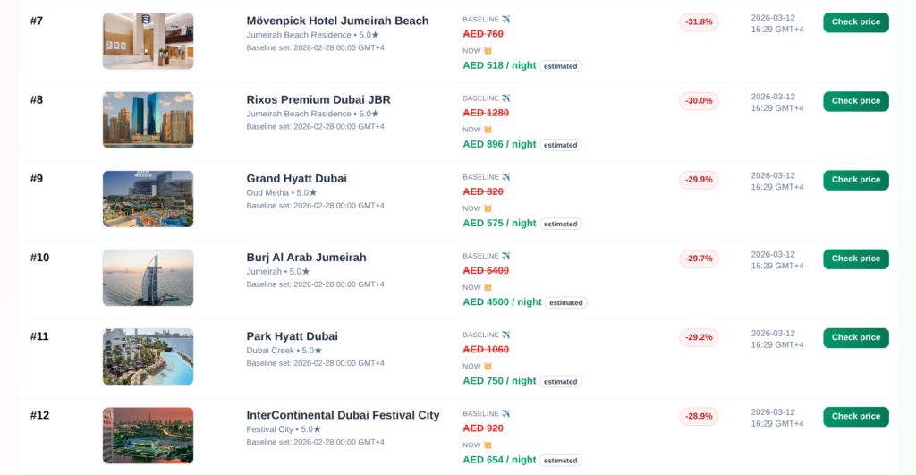The height and width of the screenshot is (475, 916).
Task: Click the Burj Al Arab sail-building thumbnail
Action: click(148, 277)
